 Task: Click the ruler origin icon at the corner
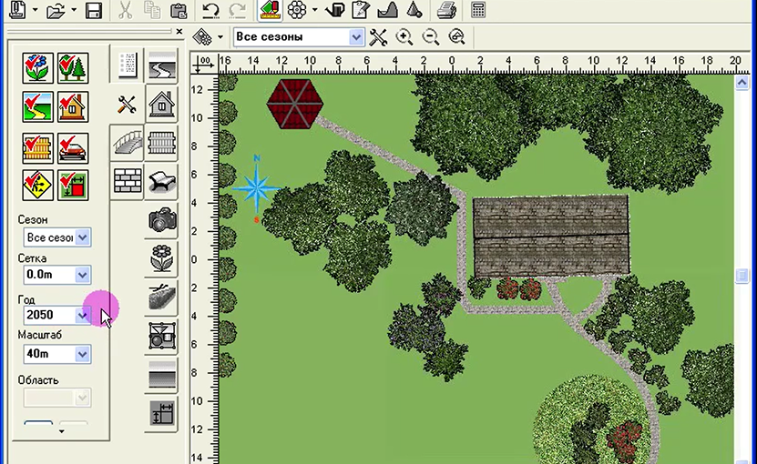coord(204,65)
